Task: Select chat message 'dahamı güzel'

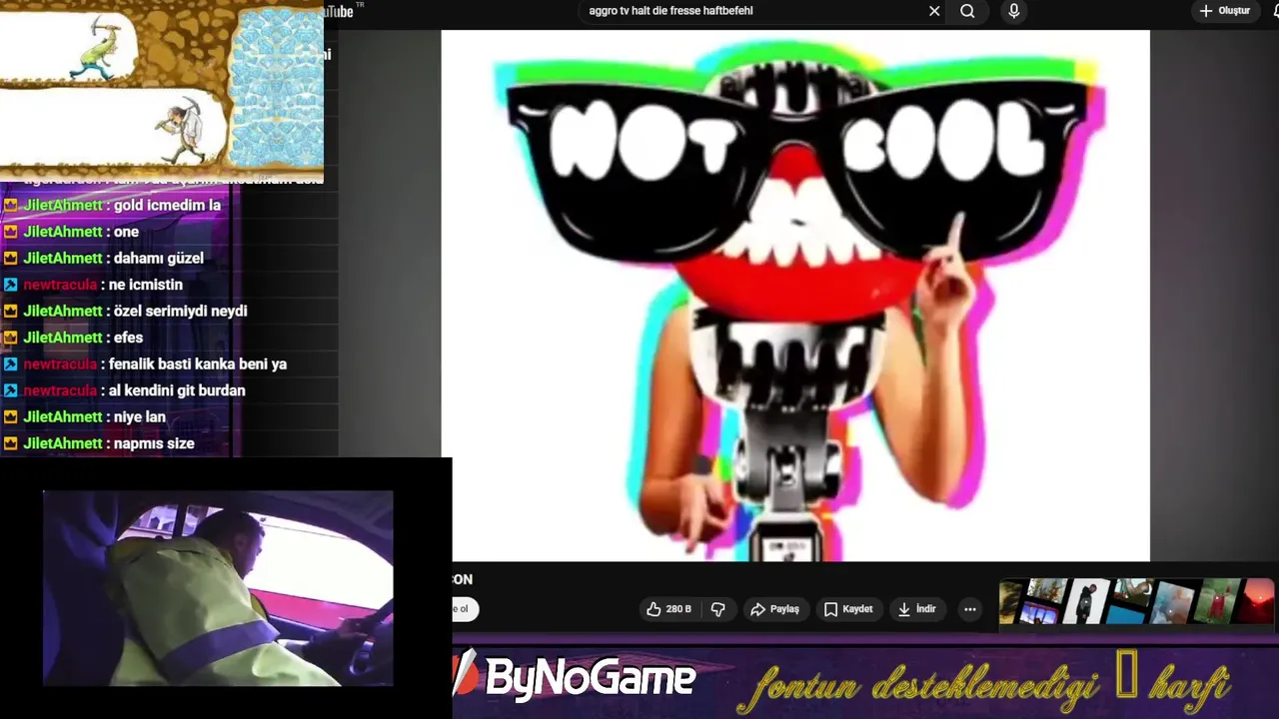Action: pos(158,258)
